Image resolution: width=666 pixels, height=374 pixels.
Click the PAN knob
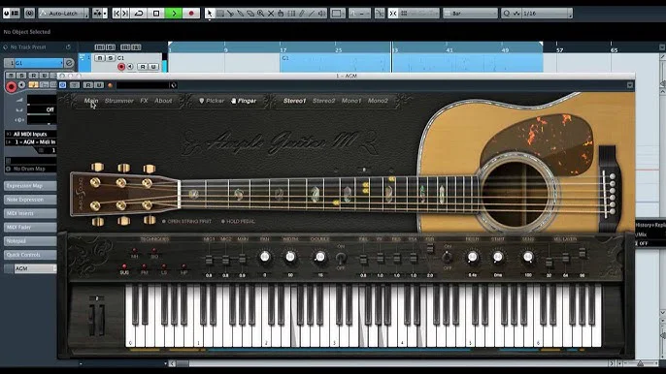click(x=265, y=257)
